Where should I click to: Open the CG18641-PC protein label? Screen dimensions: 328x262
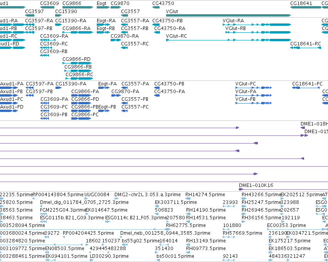point(308,84)
